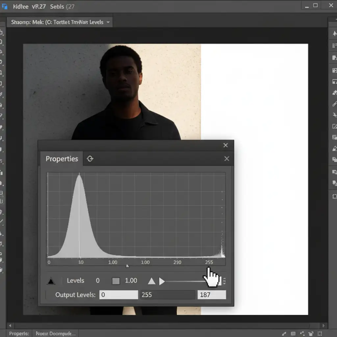Click the wrench icon in right toolbar
This screenshot has width=337, height=337.
tap(334, 115)
